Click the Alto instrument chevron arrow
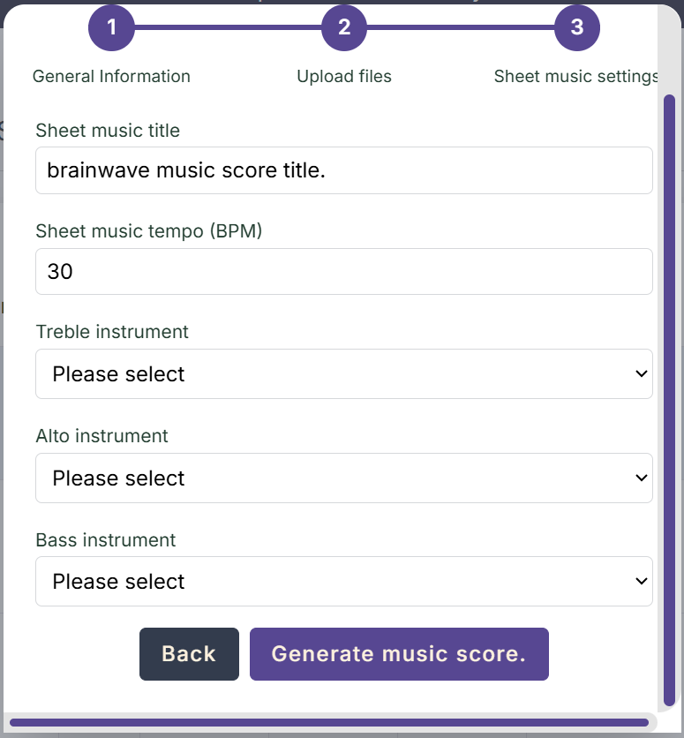 point(641,478)
